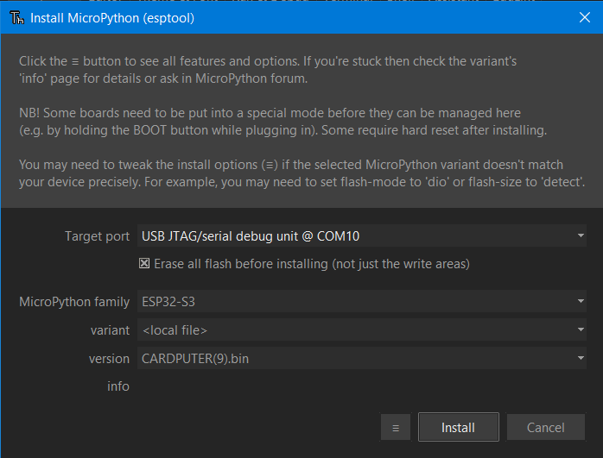Close the Install MicroPython dialog
603x458 pixels.
(x=585, y=17)
